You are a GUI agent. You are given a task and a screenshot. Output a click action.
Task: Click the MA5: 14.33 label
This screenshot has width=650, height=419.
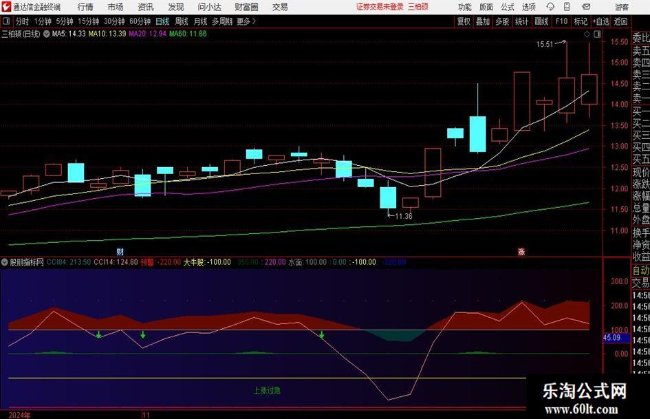pyautogui.click(x=68, y=34)
